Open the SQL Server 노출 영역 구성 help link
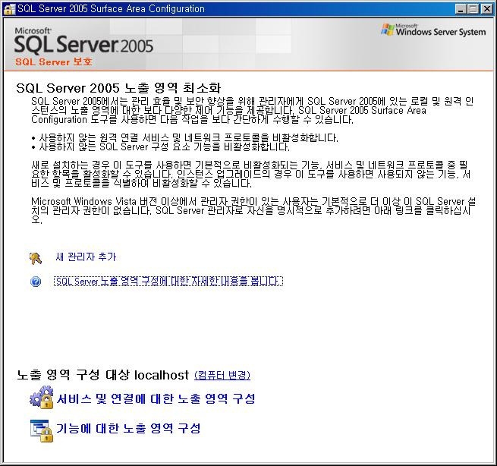The image size is (497, 466). [x=168, y=281]
